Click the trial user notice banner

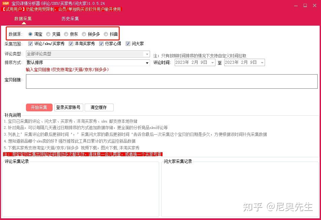tap(61, 9)
